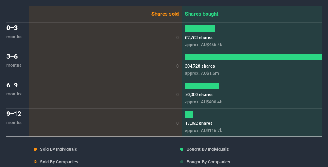Click the 0–3 months row label

pos(14,32)
